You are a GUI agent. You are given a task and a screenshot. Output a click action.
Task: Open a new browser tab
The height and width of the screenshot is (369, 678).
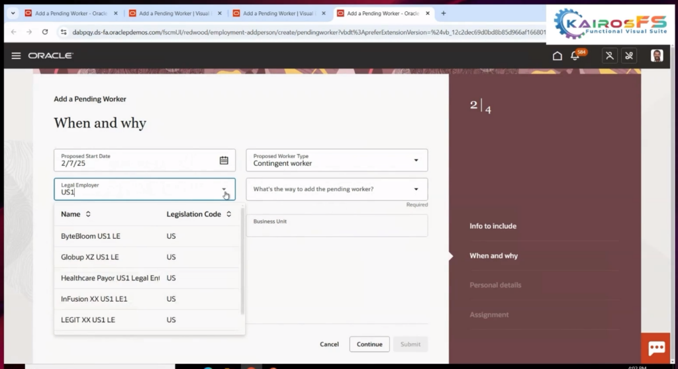[443, 13]
